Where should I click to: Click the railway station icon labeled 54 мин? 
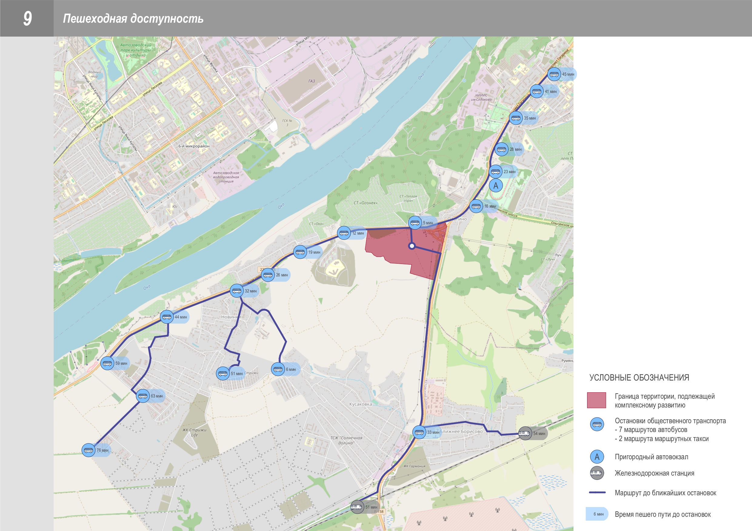click(x=525, y=433)
